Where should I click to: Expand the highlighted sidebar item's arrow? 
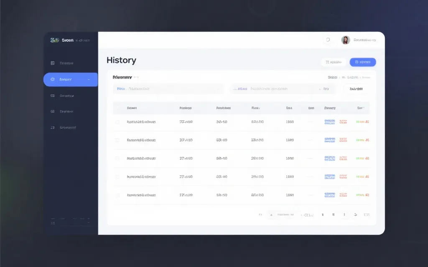pos(89,79)
